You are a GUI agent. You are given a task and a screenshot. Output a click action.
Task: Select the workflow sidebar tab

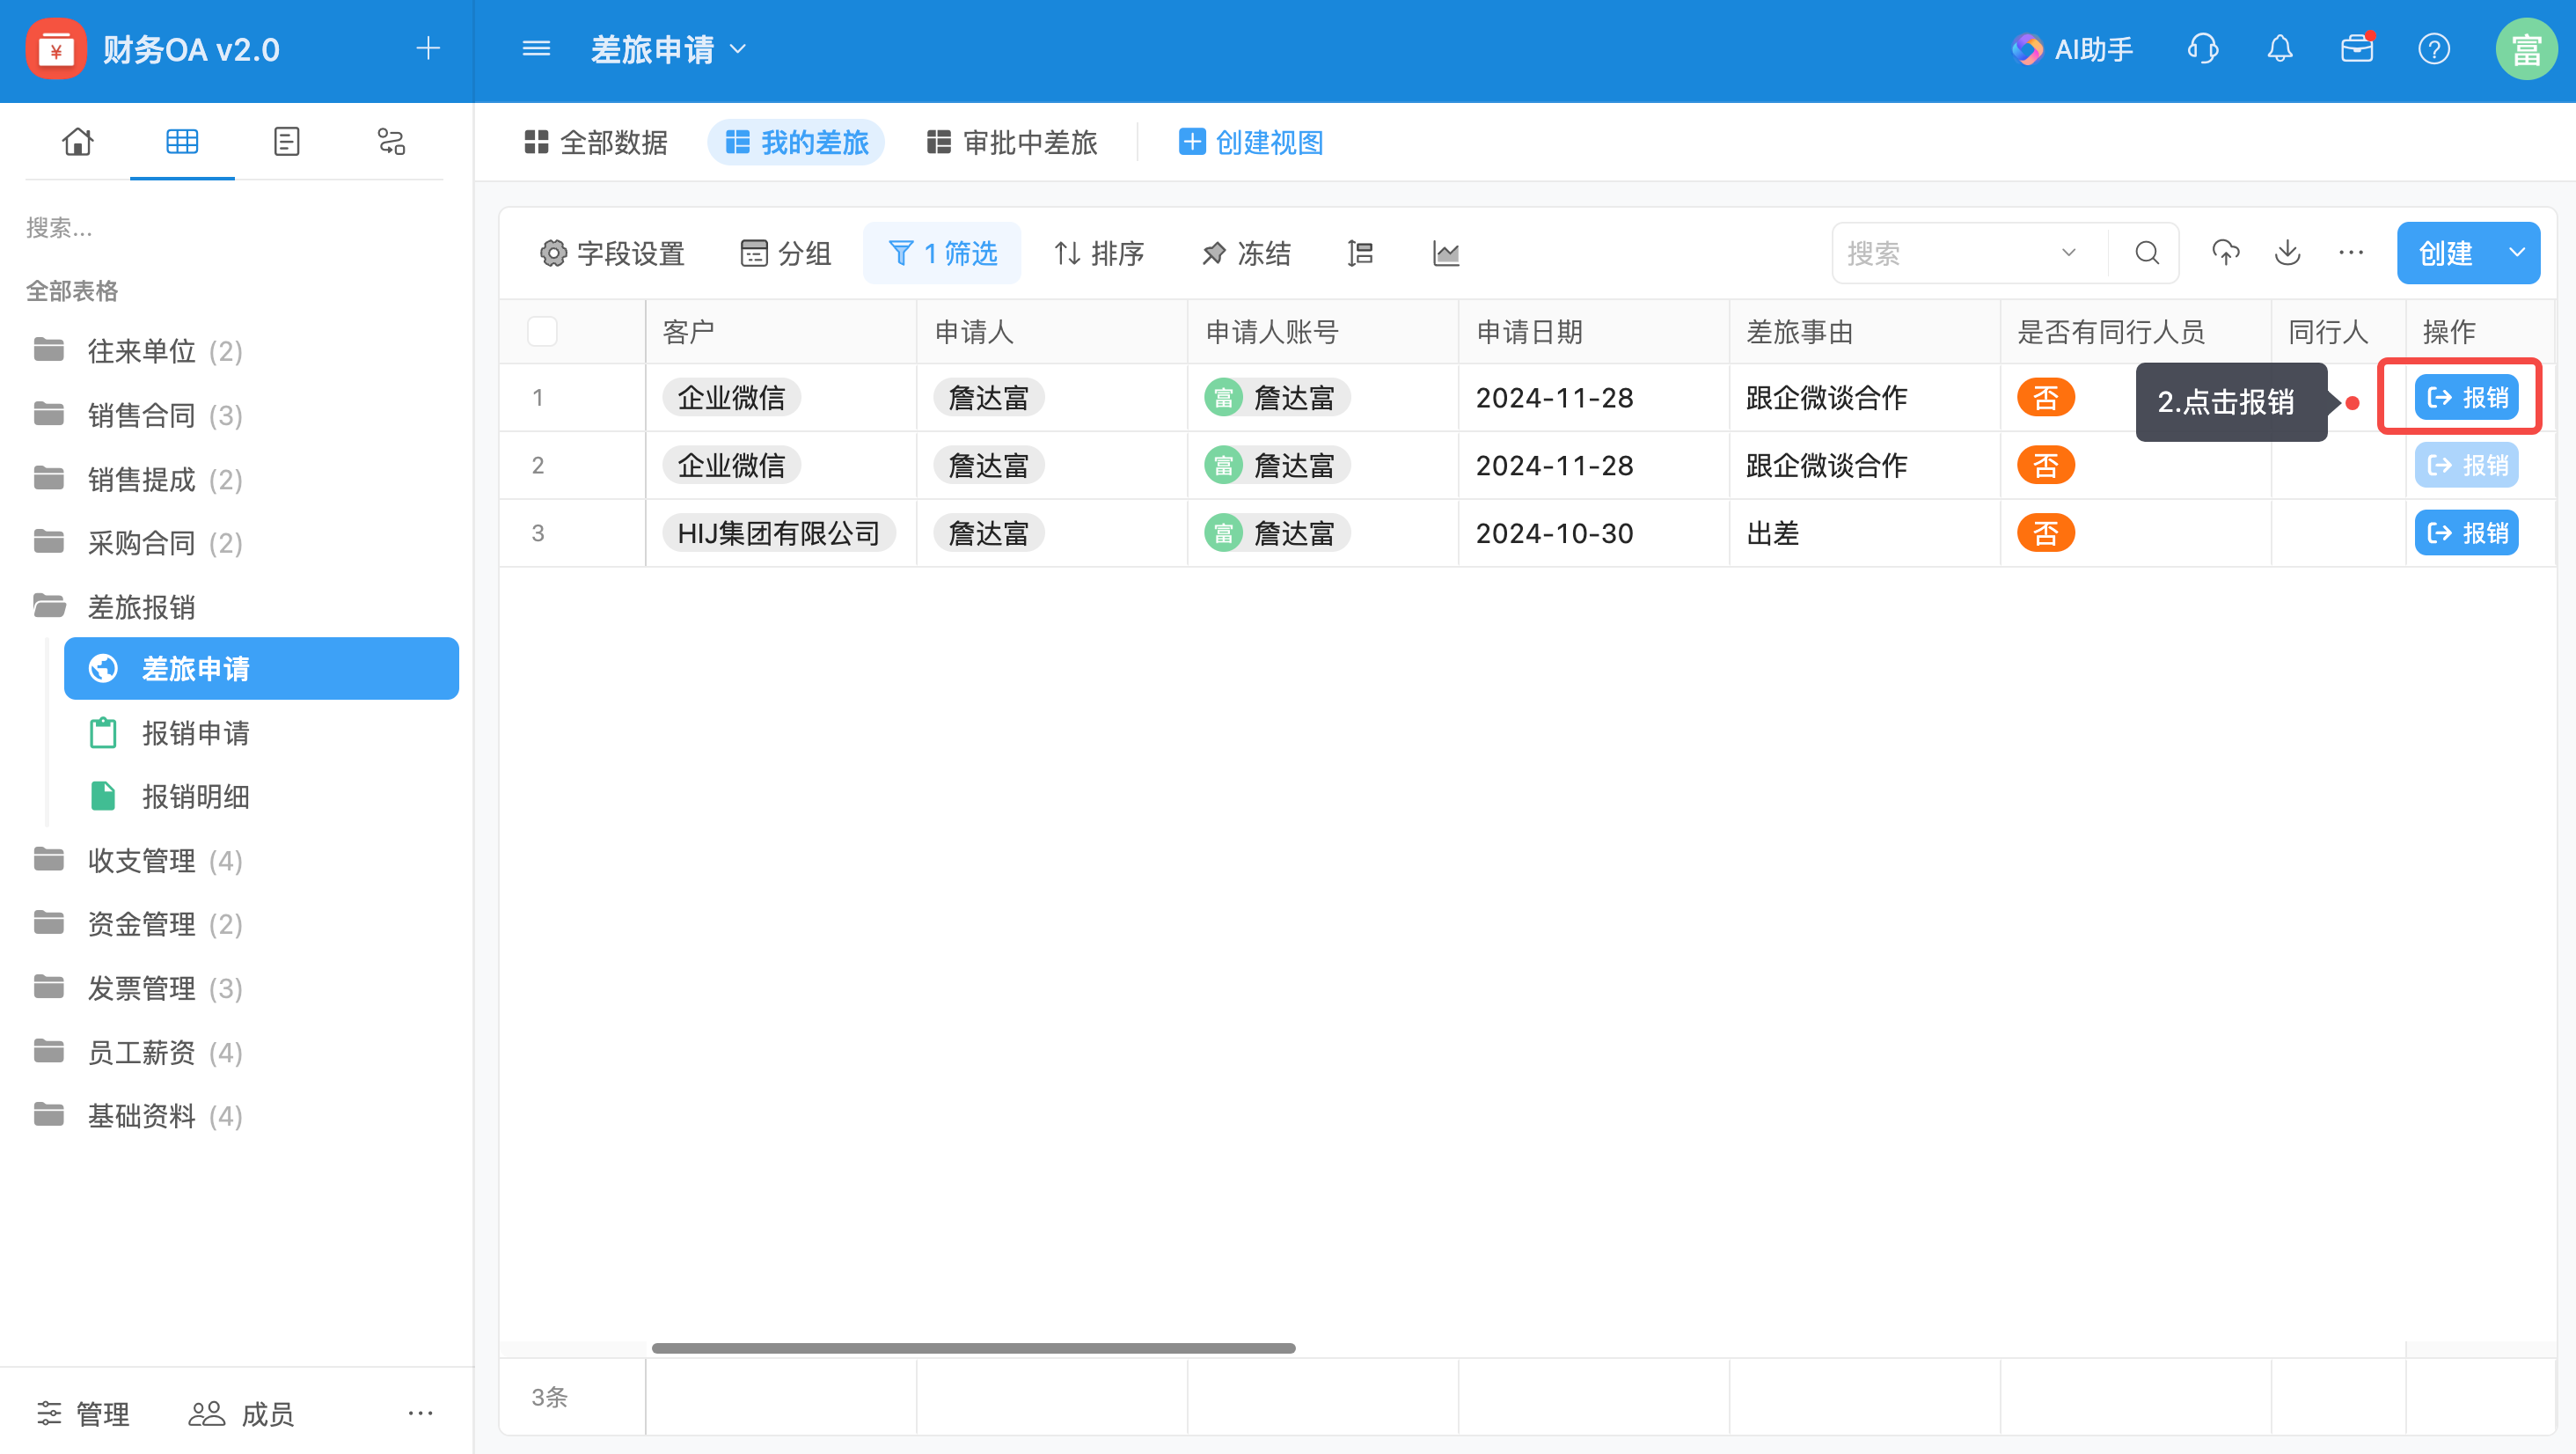coord(391,141)
